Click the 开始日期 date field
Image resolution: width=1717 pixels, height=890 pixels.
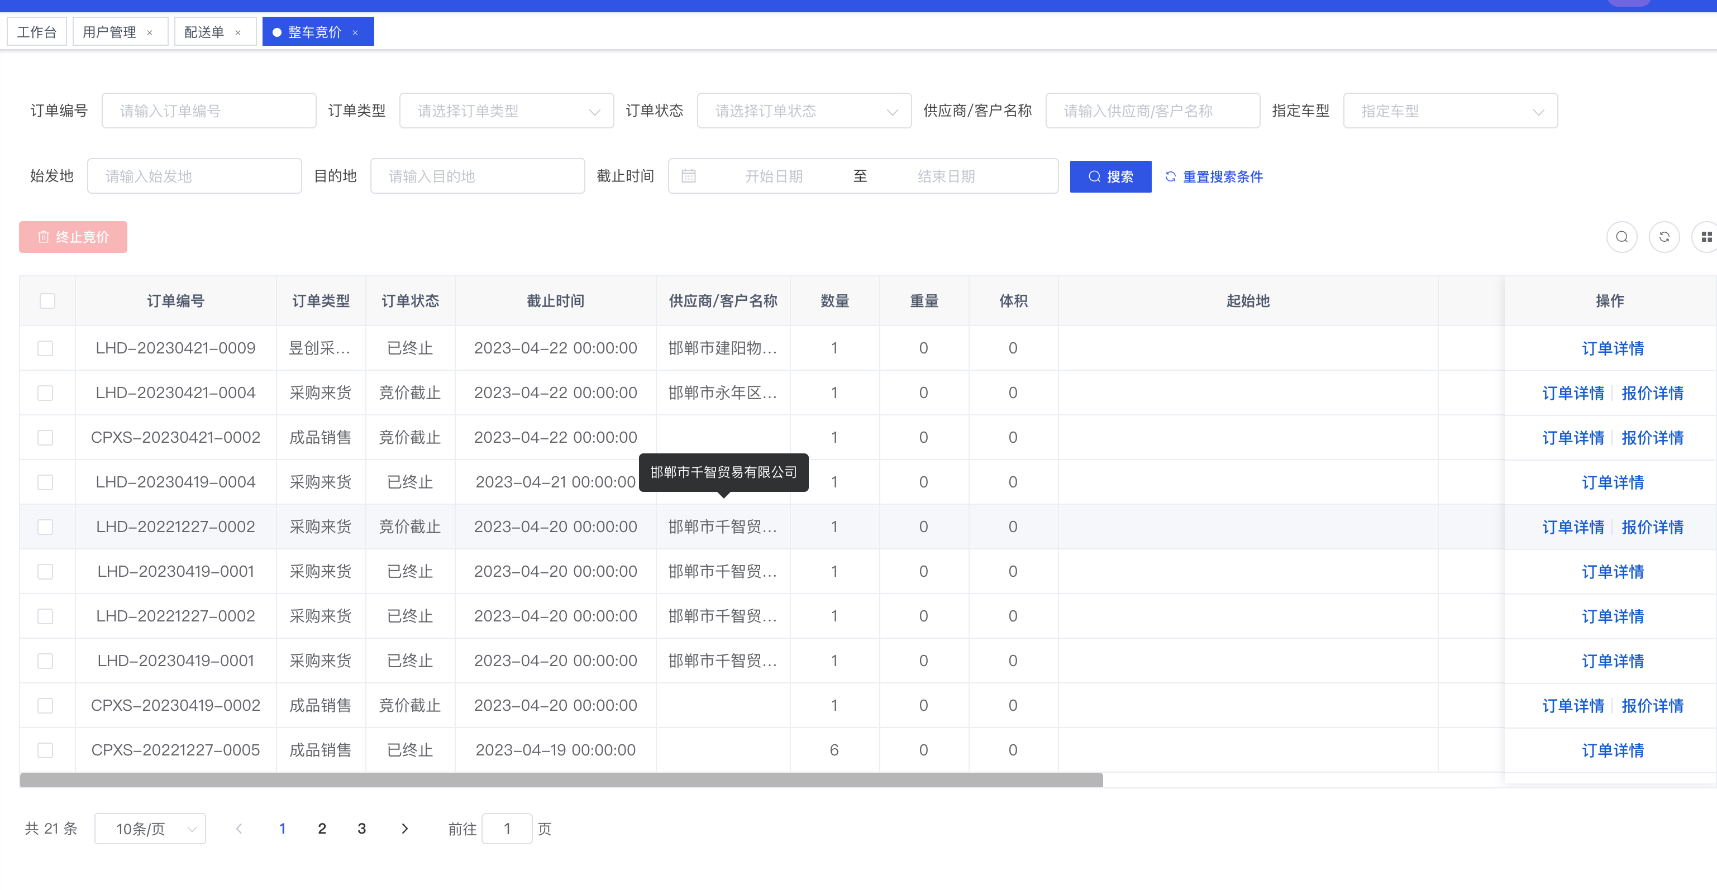[x=774, y=176]
